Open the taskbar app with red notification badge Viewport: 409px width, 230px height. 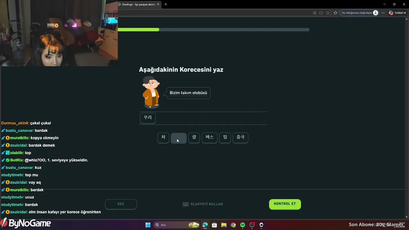coord(252,225)
